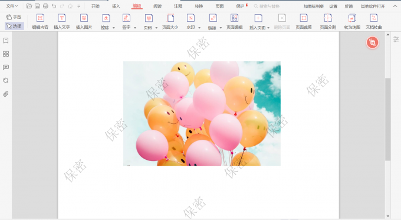The width and height of the screenshot is (401, 220).
Task: Activate the 选择 select tool mode
Action: (x=14, y=26)
